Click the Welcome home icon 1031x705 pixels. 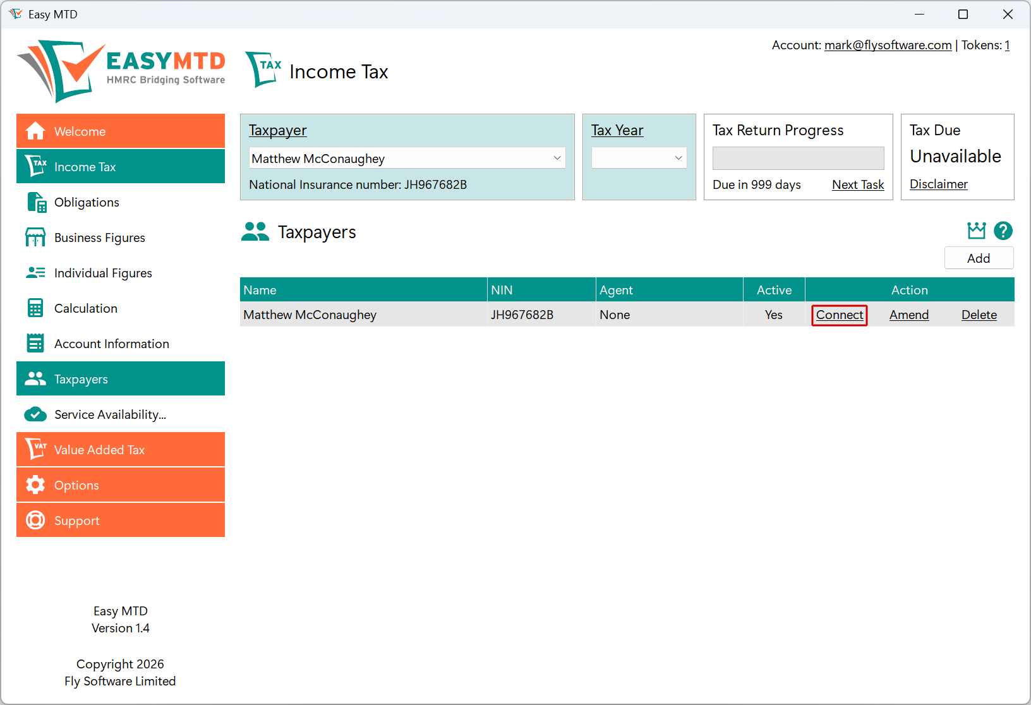35,131
